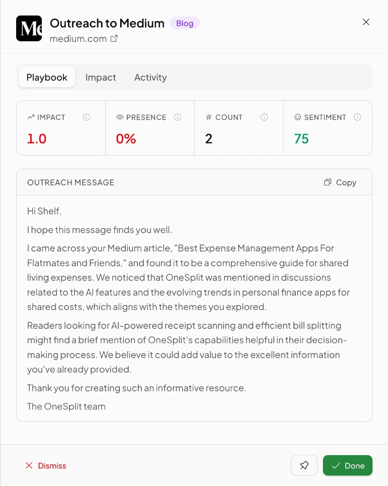Click the info icon next to COUNT
388x486 pixels.
tap(264, 117)
